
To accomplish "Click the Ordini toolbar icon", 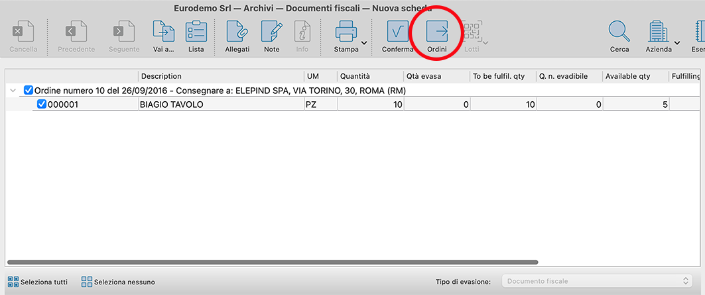I will [x=436, y=32].
